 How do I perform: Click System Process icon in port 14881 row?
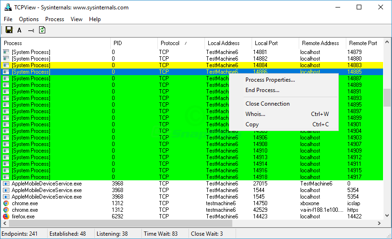(6, 52)
